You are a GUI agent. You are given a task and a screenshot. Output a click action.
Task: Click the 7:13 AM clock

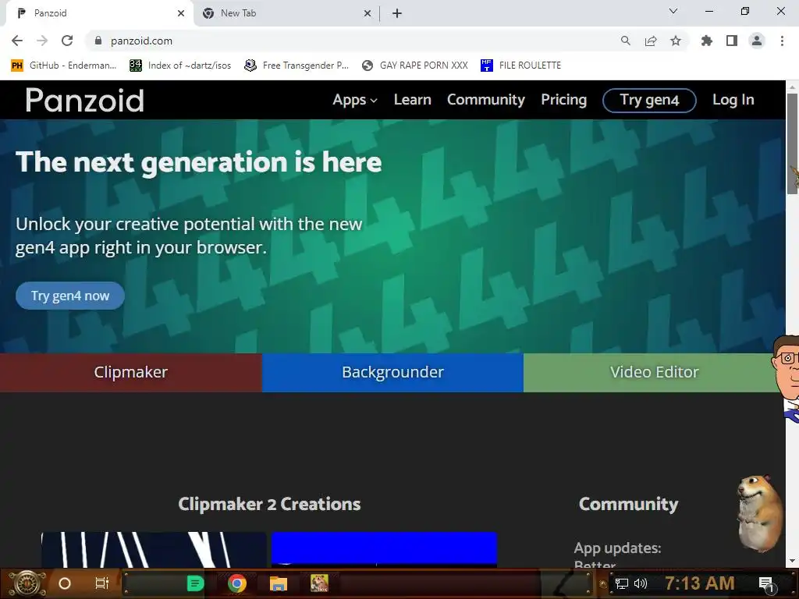(700, 583)
